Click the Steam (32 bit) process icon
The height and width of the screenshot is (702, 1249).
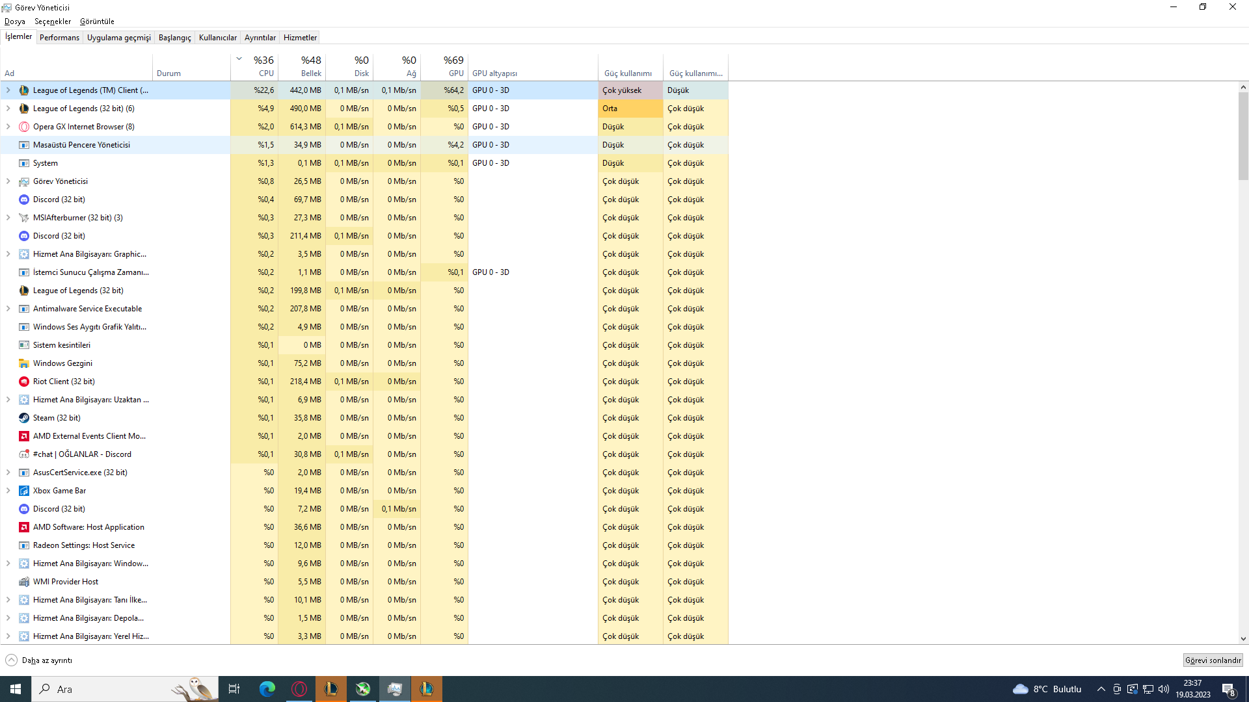[x=24, y=418]
